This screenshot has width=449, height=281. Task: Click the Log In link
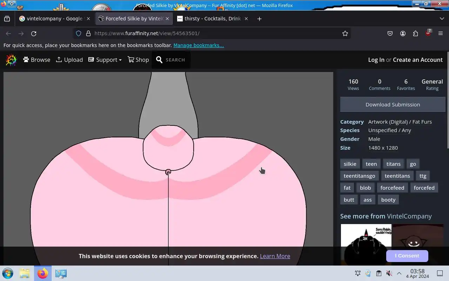376,60
